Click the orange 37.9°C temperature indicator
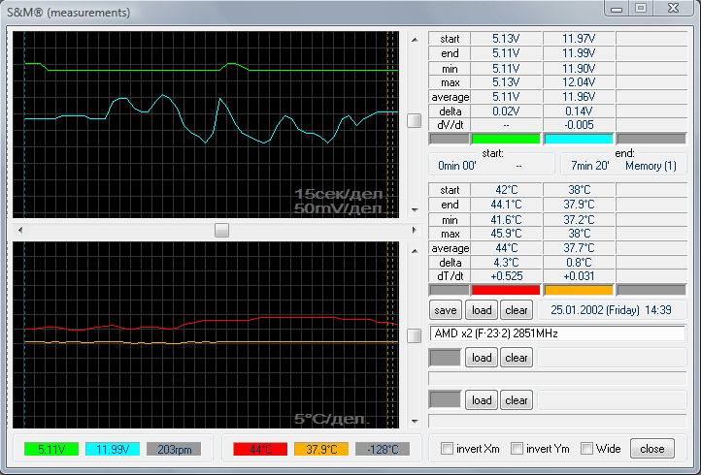This screenshot has width=701, height=475. [319, 449]
